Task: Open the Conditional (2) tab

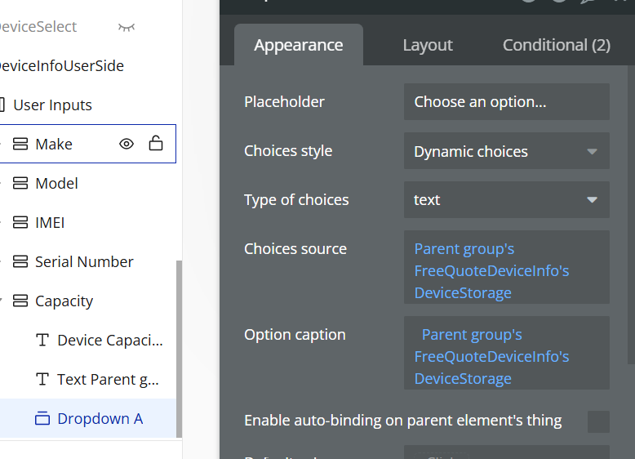Action: [556, 46]
